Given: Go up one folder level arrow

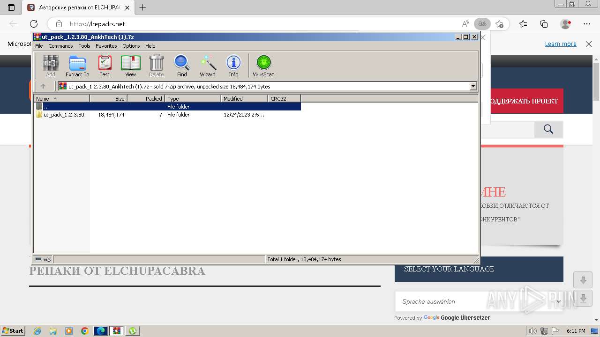Looking at the screenshot, I should click(x=43, y=86).
